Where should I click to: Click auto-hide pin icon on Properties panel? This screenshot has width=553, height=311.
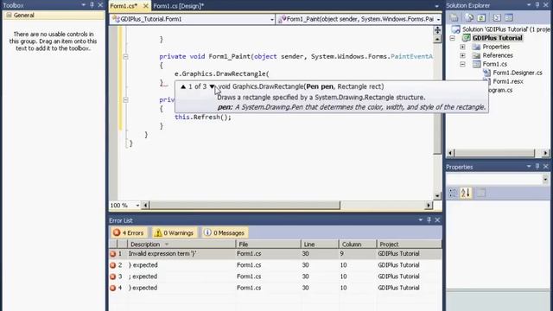pos(537,167)
